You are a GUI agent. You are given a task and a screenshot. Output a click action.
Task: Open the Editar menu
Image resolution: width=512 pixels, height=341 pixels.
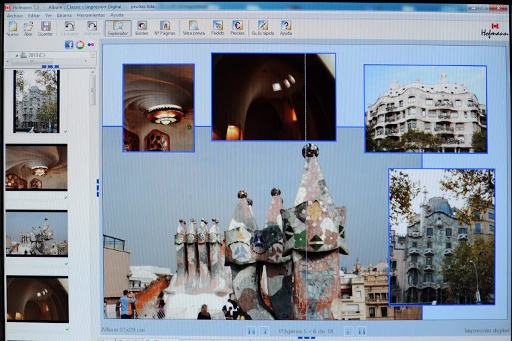click(x=34, y=15)
